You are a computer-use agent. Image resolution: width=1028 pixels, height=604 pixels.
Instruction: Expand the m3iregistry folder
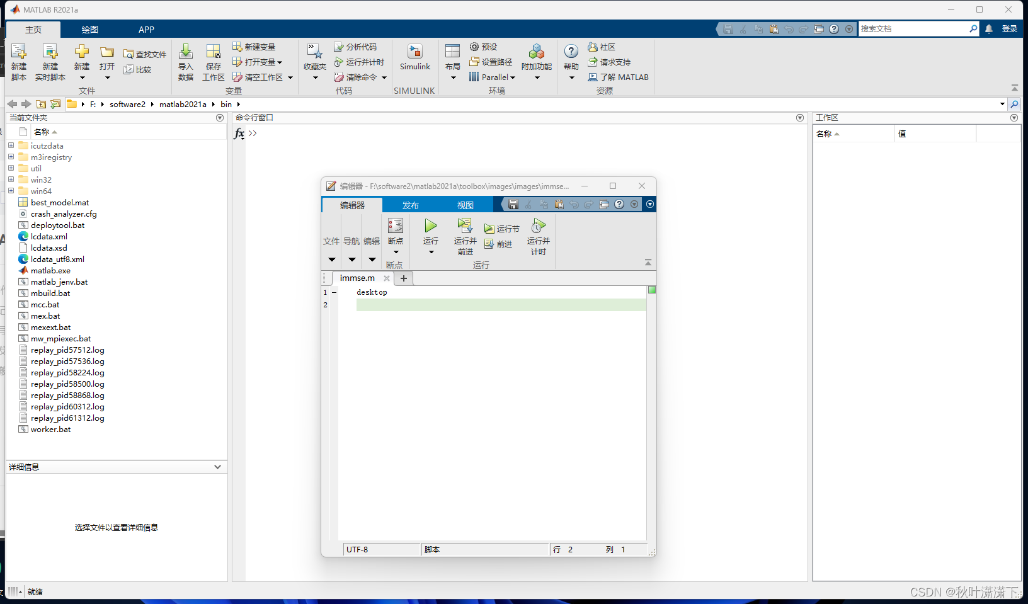click(x=11, y=157)
